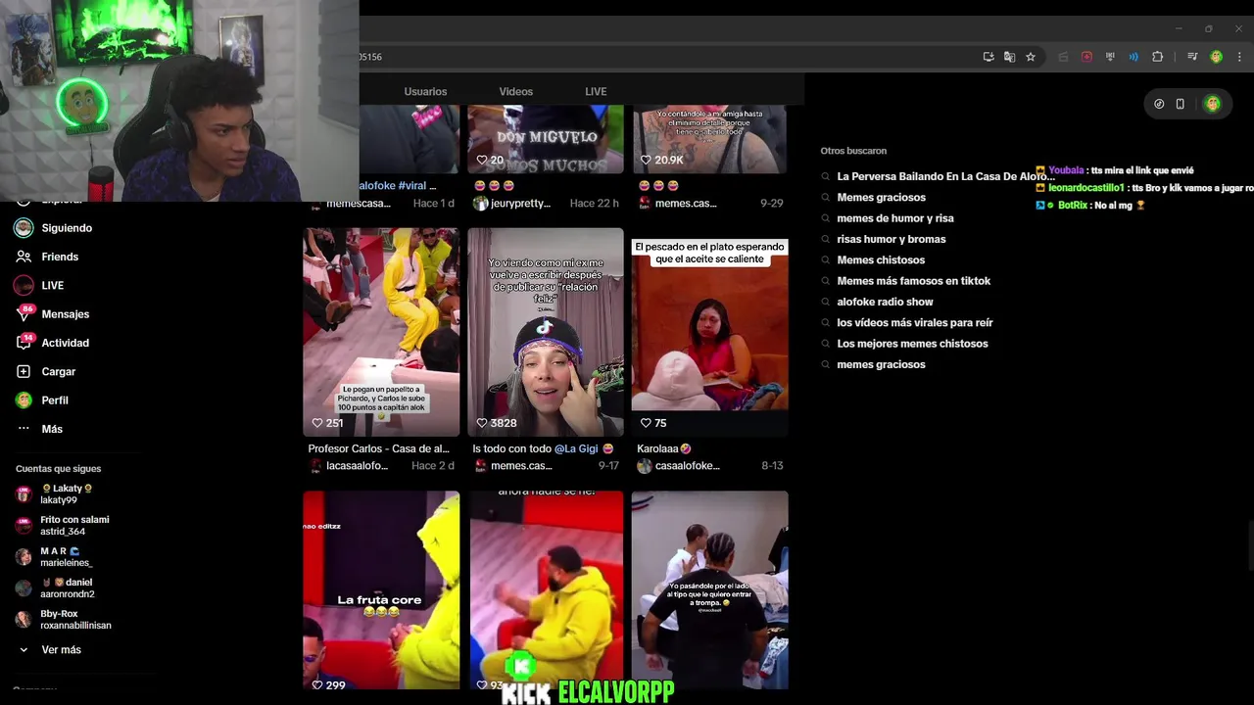Open the browser Extensions puzzle menu
1254x705 pixels.
[1157, 57]
